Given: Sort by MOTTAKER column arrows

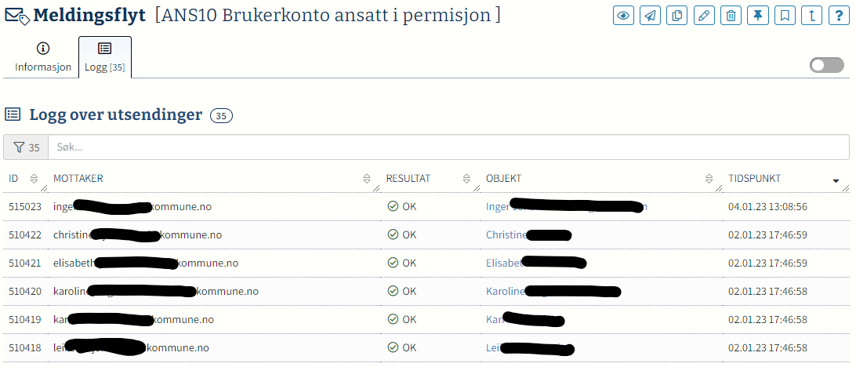Looking at the screenshot, I should (366, 179).
